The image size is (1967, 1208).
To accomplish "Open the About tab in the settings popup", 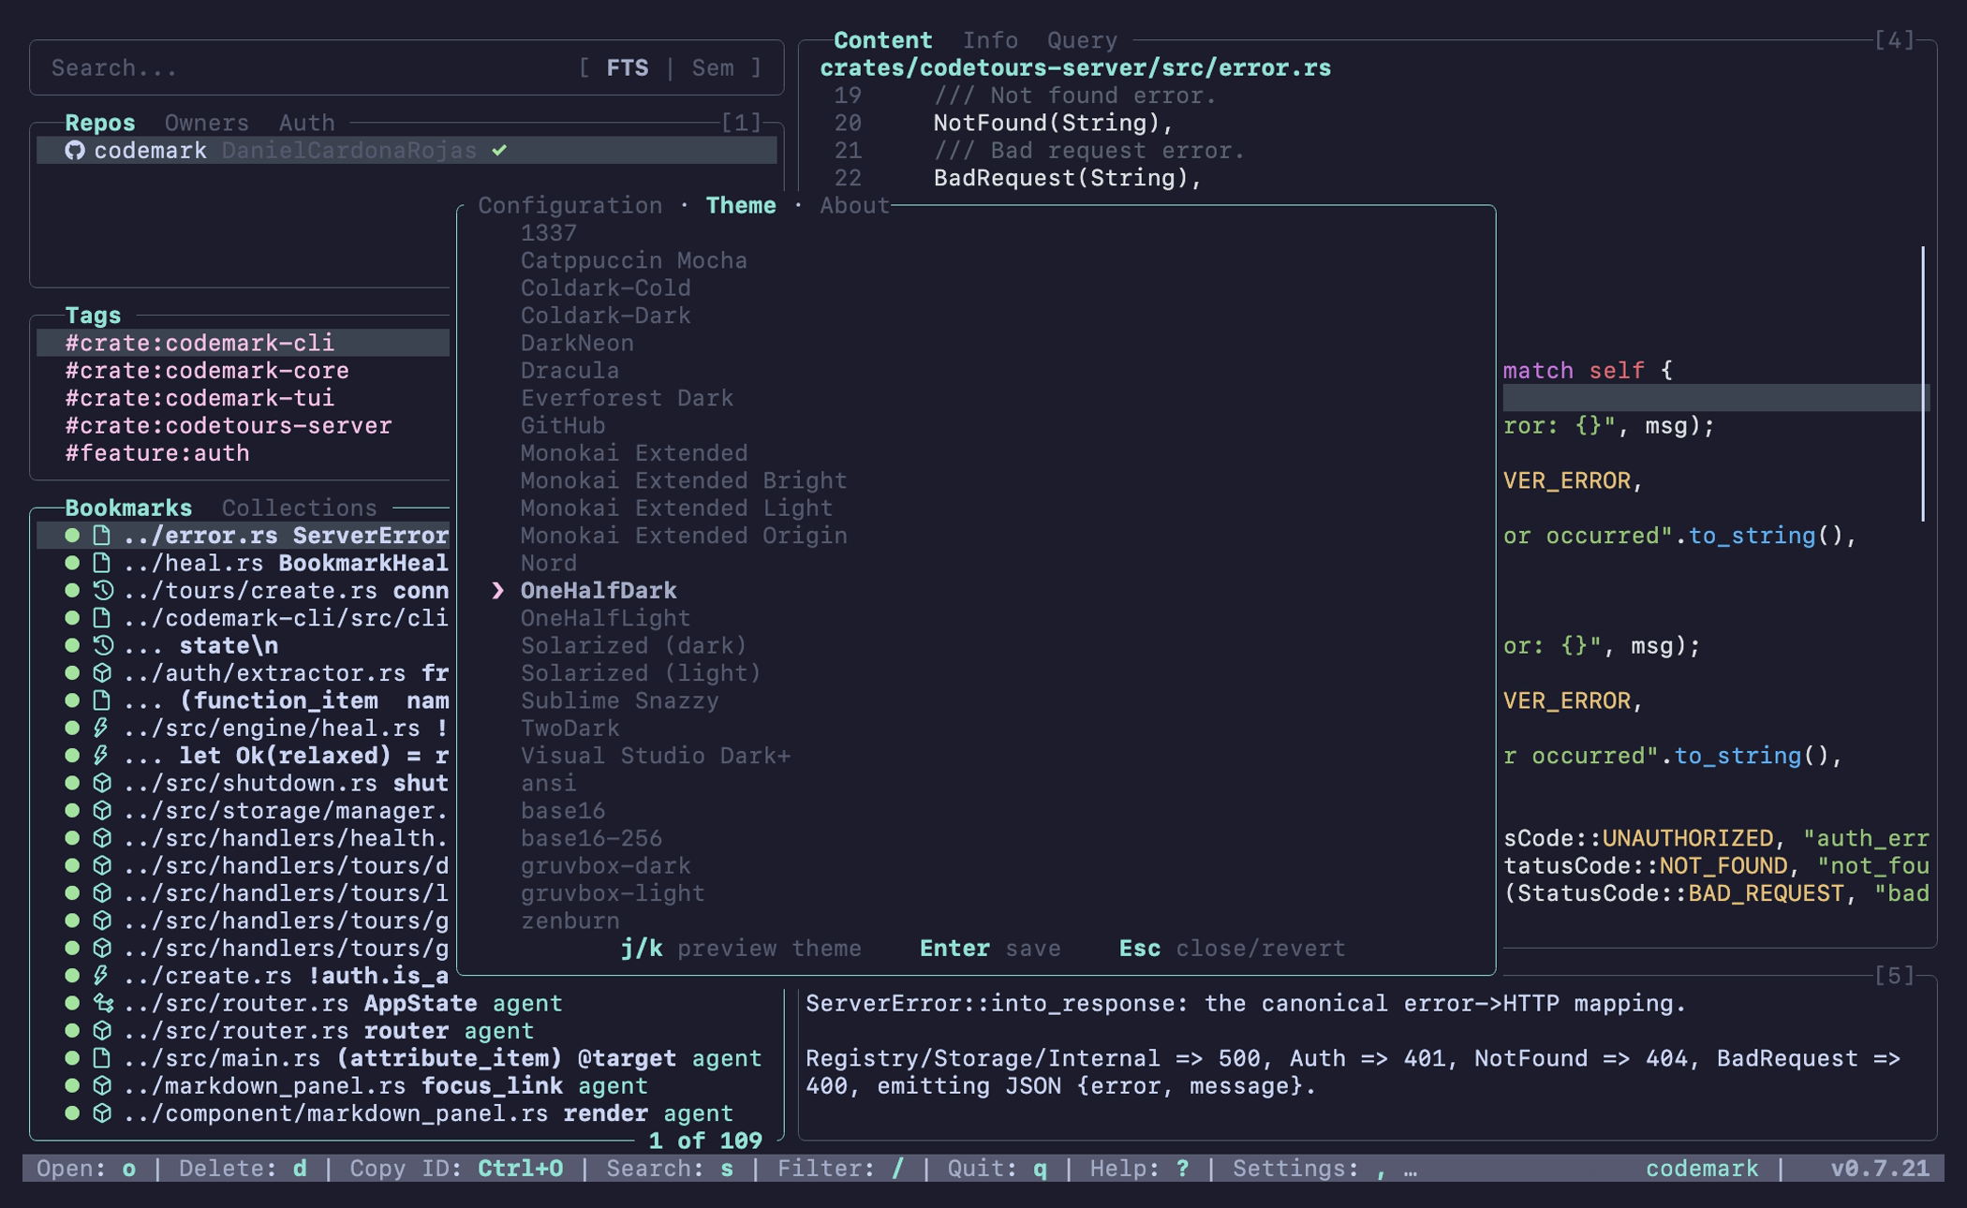I will pyautogui.click(x=855, y=205).
